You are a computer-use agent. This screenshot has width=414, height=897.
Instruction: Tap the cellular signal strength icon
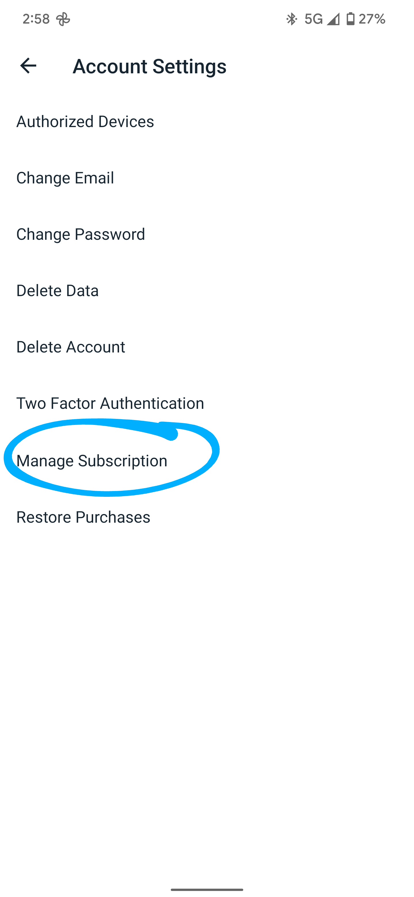[x=333, y=19]
